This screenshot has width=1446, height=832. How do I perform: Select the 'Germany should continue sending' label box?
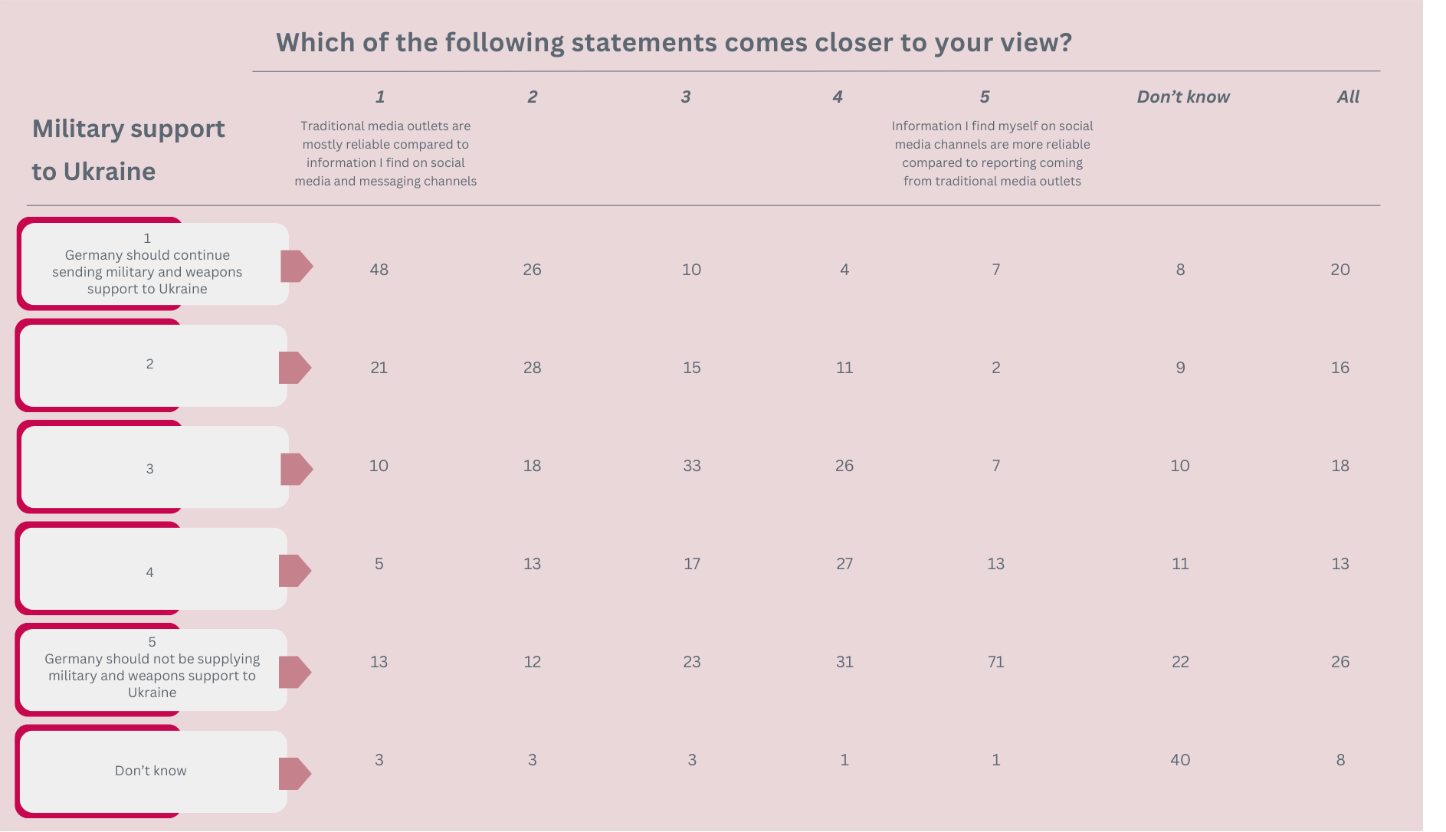pos(154,264)
